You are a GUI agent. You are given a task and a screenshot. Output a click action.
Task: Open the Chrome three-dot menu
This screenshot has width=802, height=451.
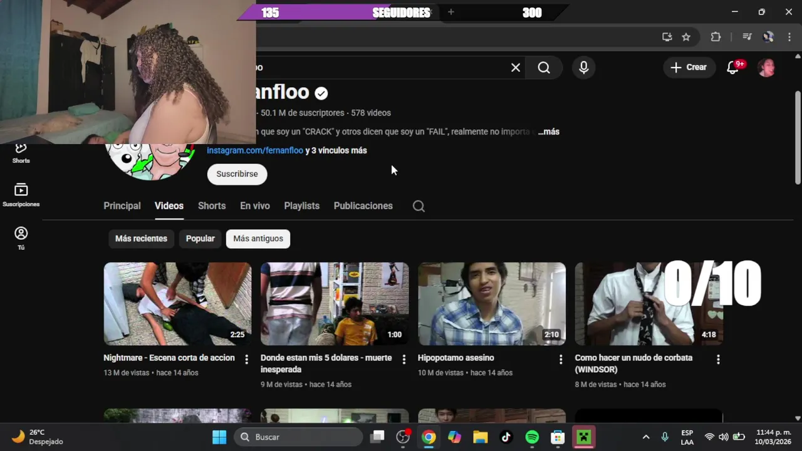789,37
